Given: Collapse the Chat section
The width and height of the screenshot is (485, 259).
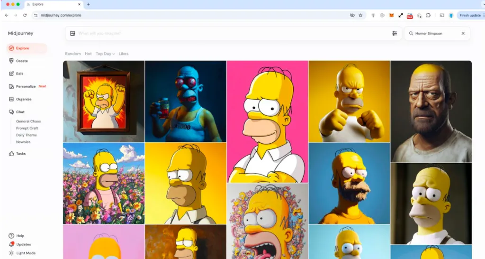Looking at the screenshot, I should pyautogui.click(x=20, y=112).
